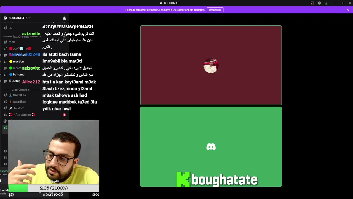Join the 2D voice channel

click(10, 28)
